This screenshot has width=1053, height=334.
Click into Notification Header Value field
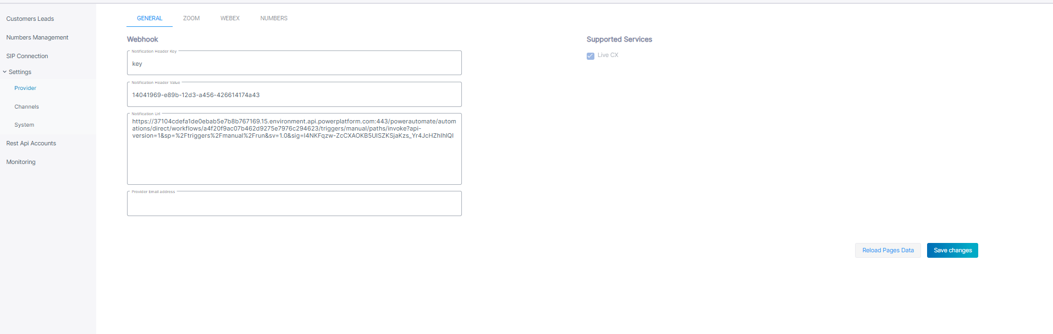(x=294, y=94)
